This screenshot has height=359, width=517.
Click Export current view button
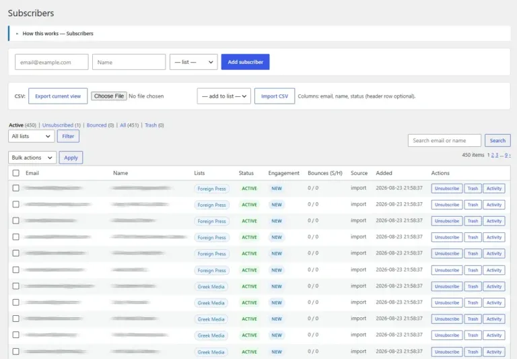coord(58,96)
